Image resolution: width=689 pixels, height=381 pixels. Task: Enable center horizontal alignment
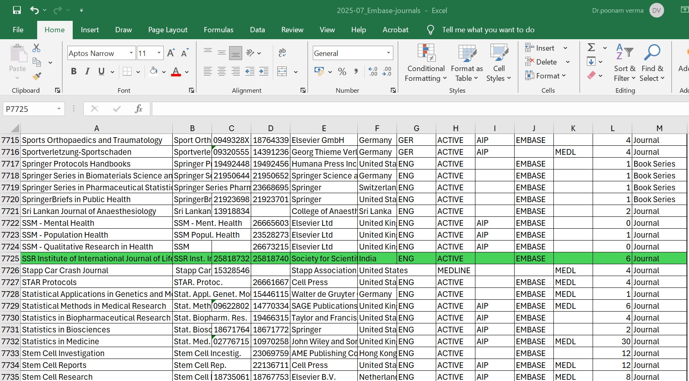222,72
